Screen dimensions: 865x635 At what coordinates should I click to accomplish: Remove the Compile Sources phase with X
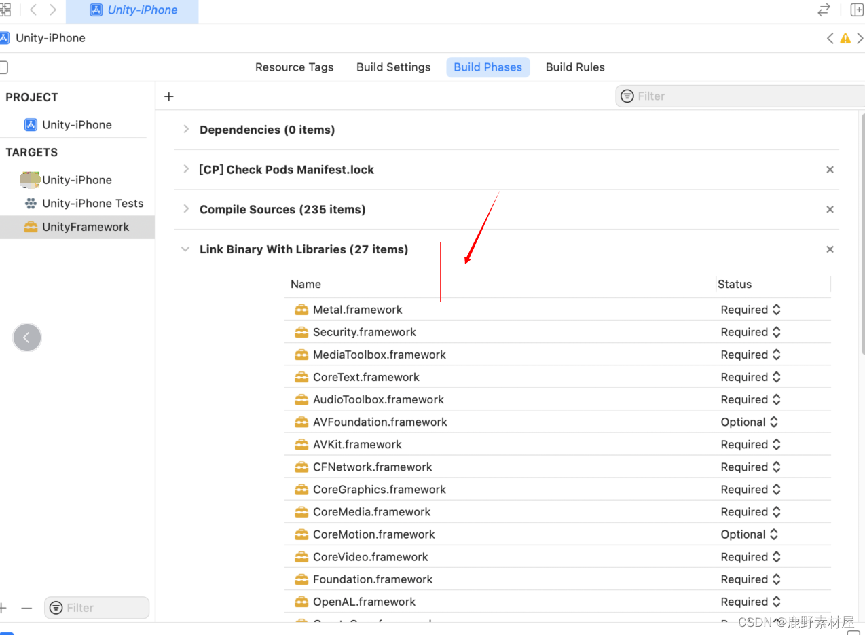coord(830,210)
